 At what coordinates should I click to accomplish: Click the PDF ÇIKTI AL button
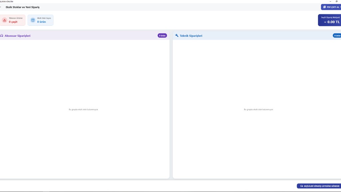(331, 7)
